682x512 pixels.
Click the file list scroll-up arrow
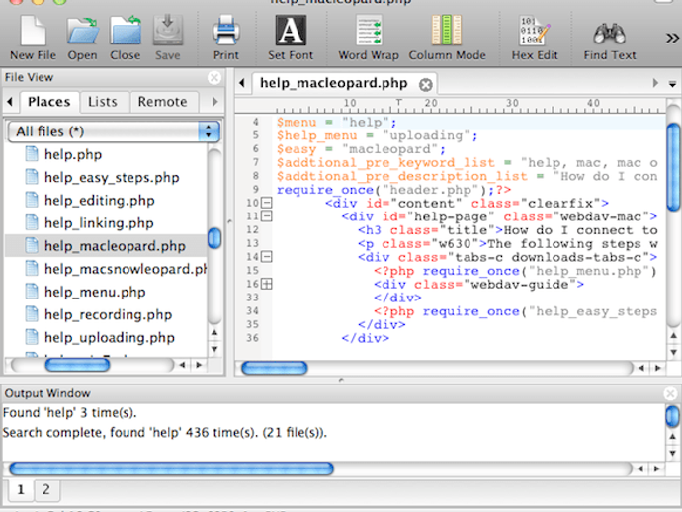click(214, 333)
